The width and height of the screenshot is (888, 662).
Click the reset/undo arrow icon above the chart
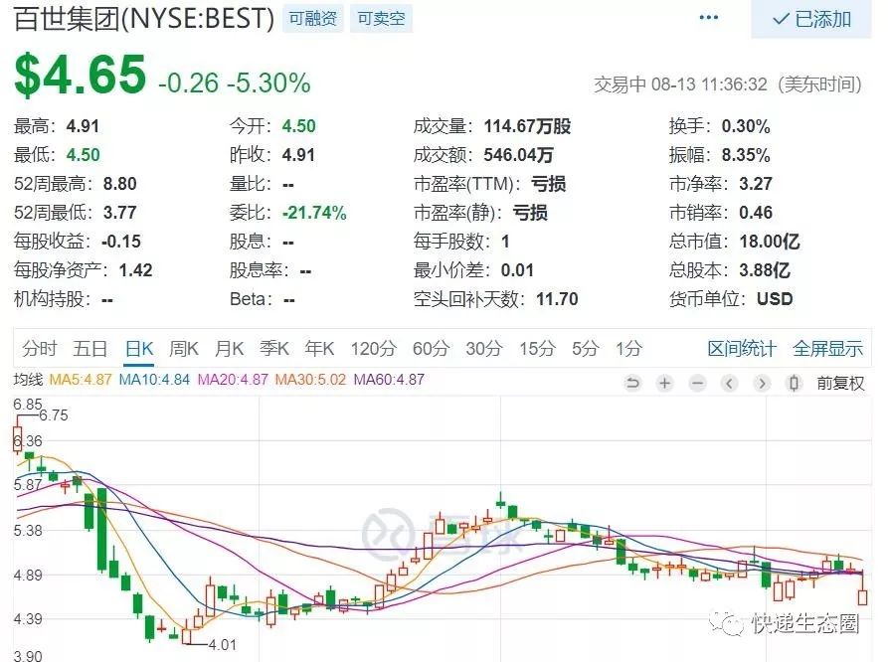pos(633,383)
